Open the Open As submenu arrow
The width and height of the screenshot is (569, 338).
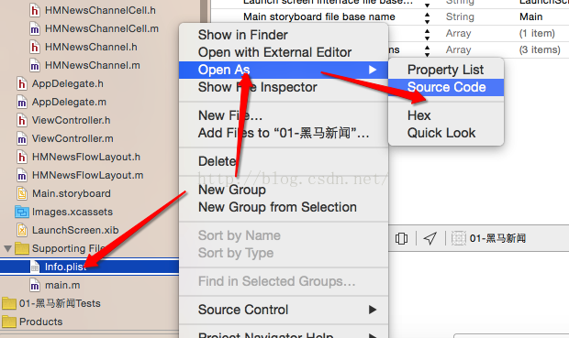click(x=373, y=70)
